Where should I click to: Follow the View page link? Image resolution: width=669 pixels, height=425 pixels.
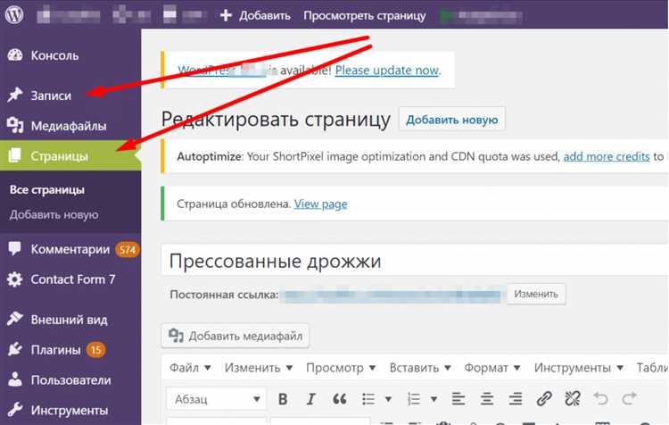(320, 204)
